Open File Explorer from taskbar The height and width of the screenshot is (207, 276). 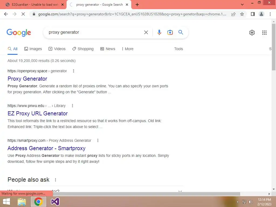[x=22, y=202]
